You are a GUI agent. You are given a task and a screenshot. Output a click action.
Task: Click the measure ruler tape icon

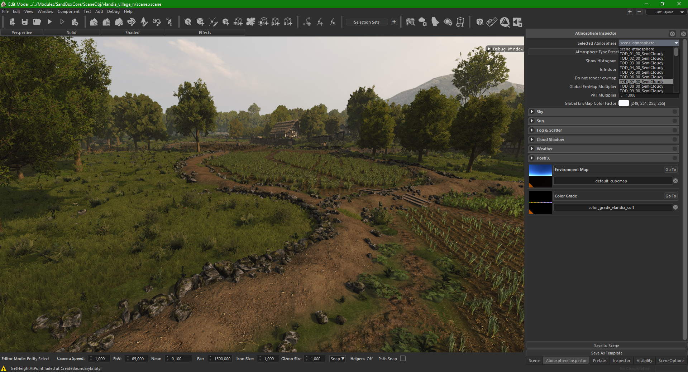click(492, 22)
